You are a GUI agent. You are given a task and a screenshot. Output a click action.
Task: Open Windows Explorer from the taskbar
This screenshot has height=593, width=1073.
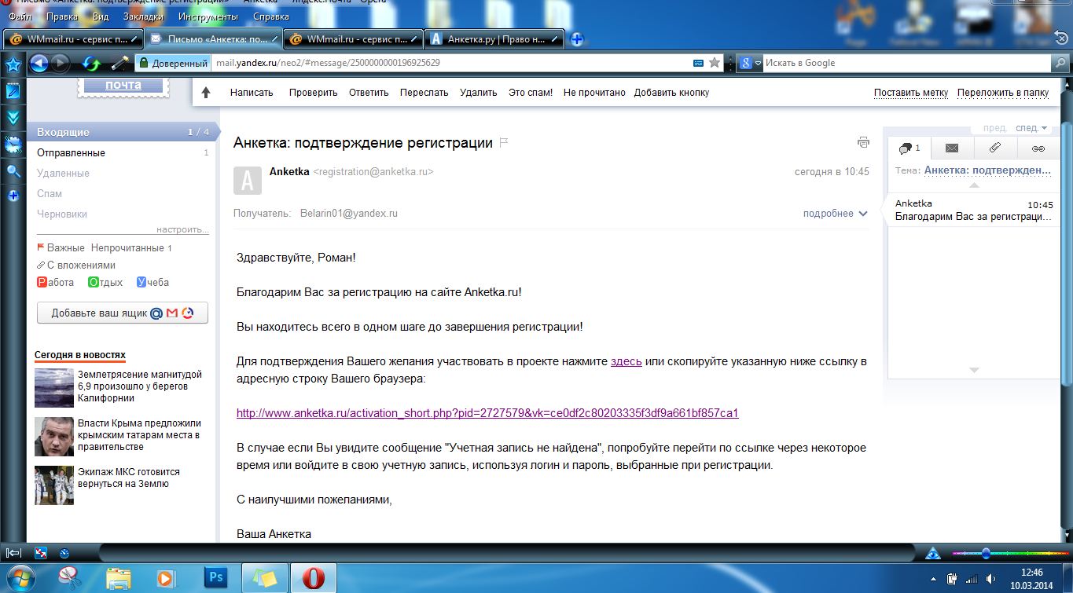point(119,578)
